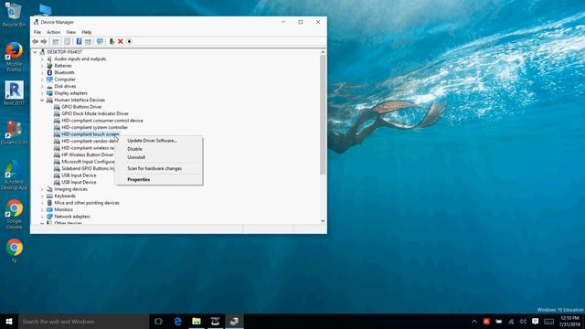Select the Dynamo desktop icon
The width and height of the screenshot is (585, 329).
click(x=14, y=133)
